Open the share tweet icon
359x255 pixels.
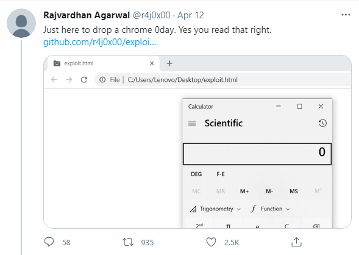tap(296, 242)
